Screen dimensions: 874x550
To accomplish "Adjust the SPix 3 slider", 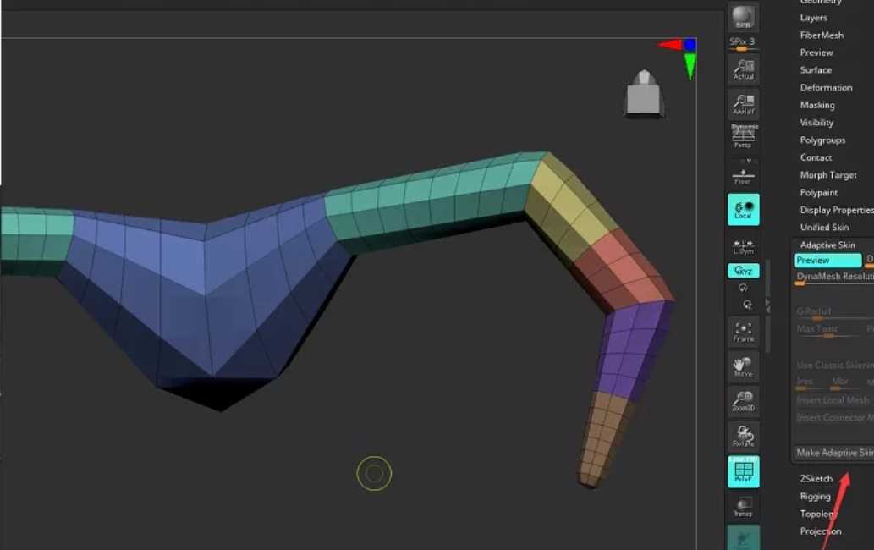I will pyautogui.click(x=743, y=43).
